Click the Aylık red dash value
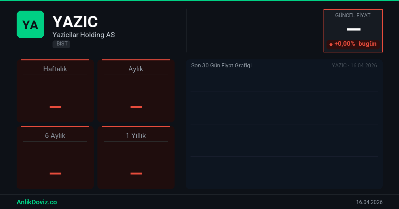The height and width of the screenshot is (209, 399). [136, 107]
